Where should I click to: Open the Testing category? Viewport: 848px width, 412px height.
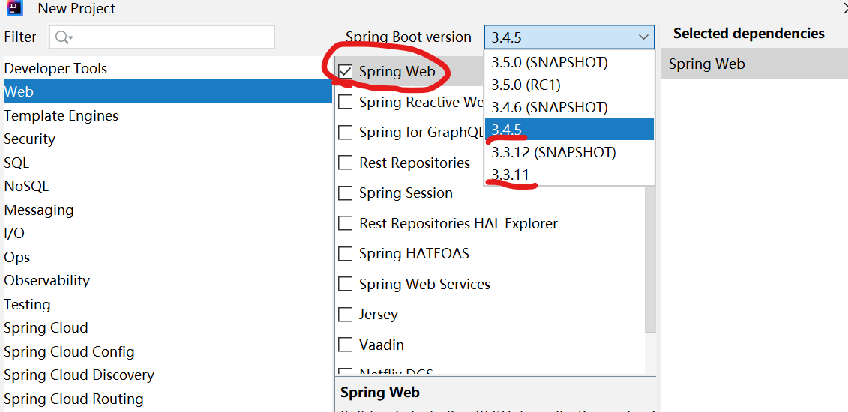coord(168,304)
